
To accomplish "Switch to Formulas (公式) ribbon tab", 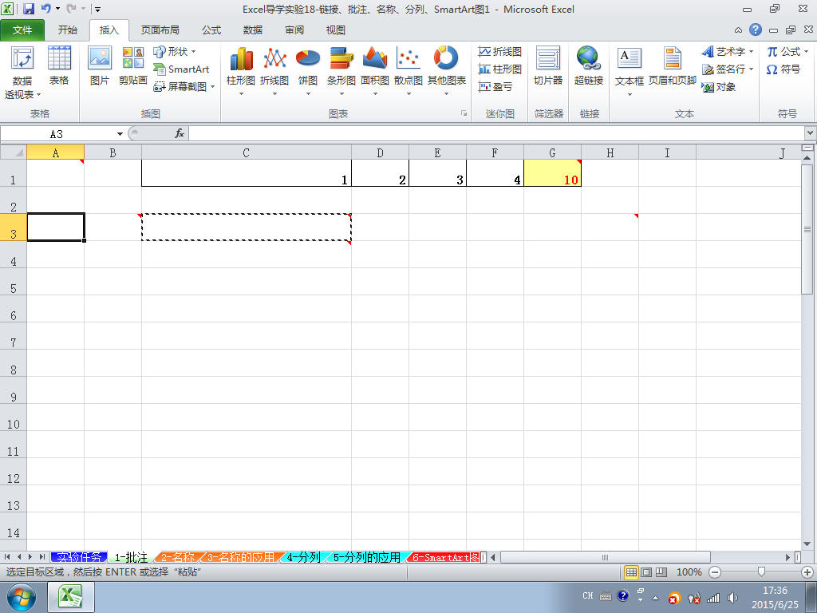I will tap(211, 30).
